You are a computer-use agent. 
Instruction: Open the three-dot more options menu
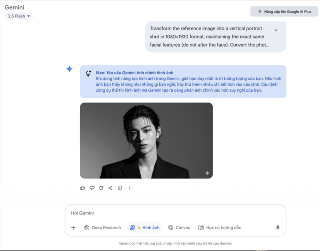point(129,188)
